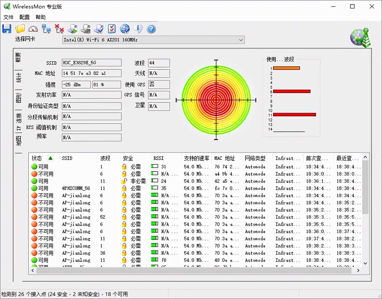Click the globe map icon
The width and height of the screenshot is (382, 299).
[125, 28]
